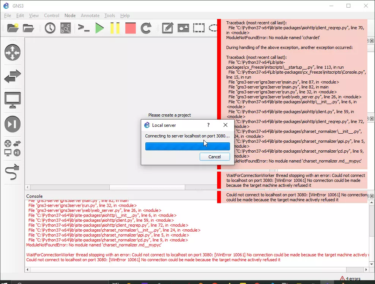Close the Local server dialog

225,125
